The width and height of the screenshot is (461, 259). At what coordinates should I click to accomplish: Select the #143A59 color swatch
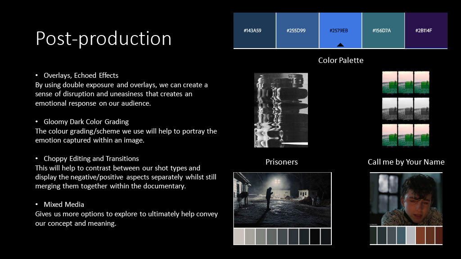(255, 30)
